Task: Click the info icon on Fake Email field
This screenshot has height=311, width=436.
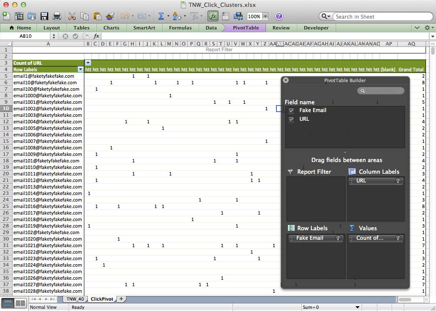Action: 337,238
